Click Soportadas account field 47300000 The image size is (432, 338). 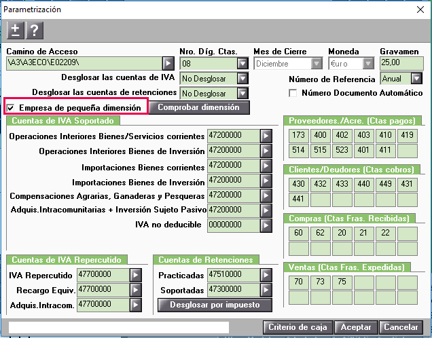point(234,290)
